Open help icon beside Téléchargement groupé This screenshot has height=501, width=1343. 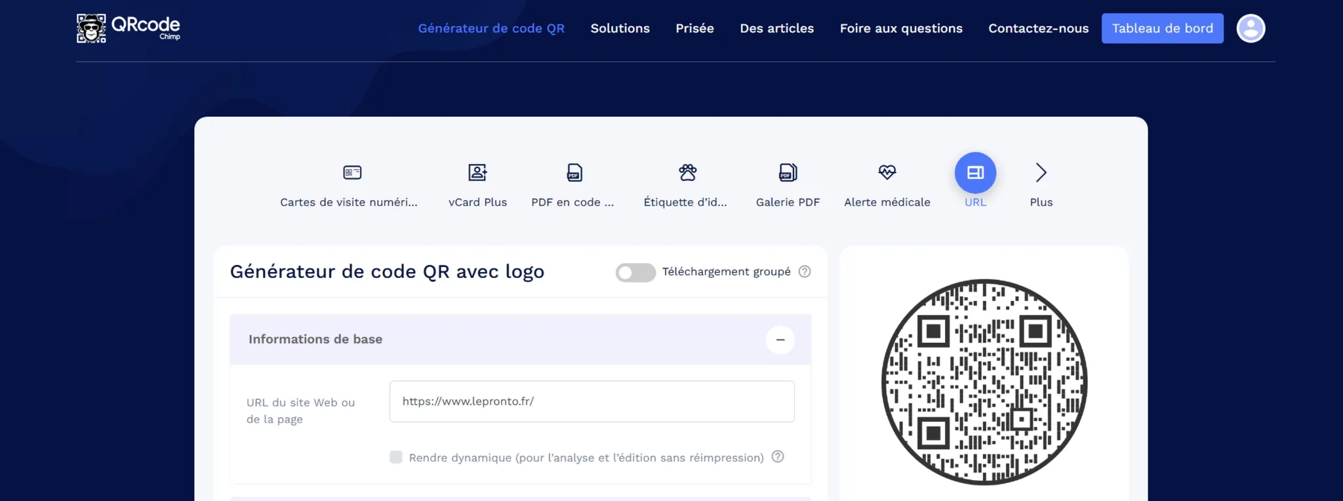(805, 271)
